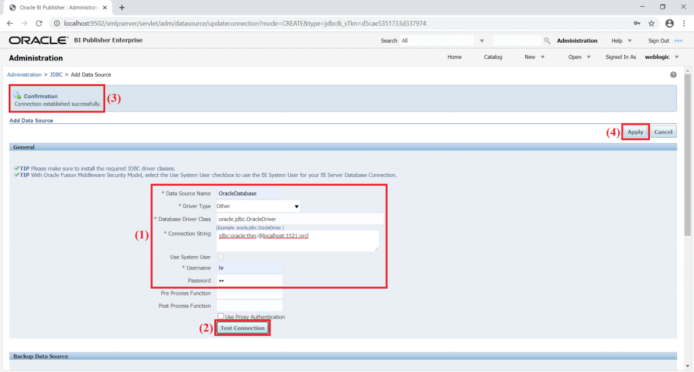Open the browser profile account icon
This screenshot has height=372, width=694.
click(x=670, y=24)
